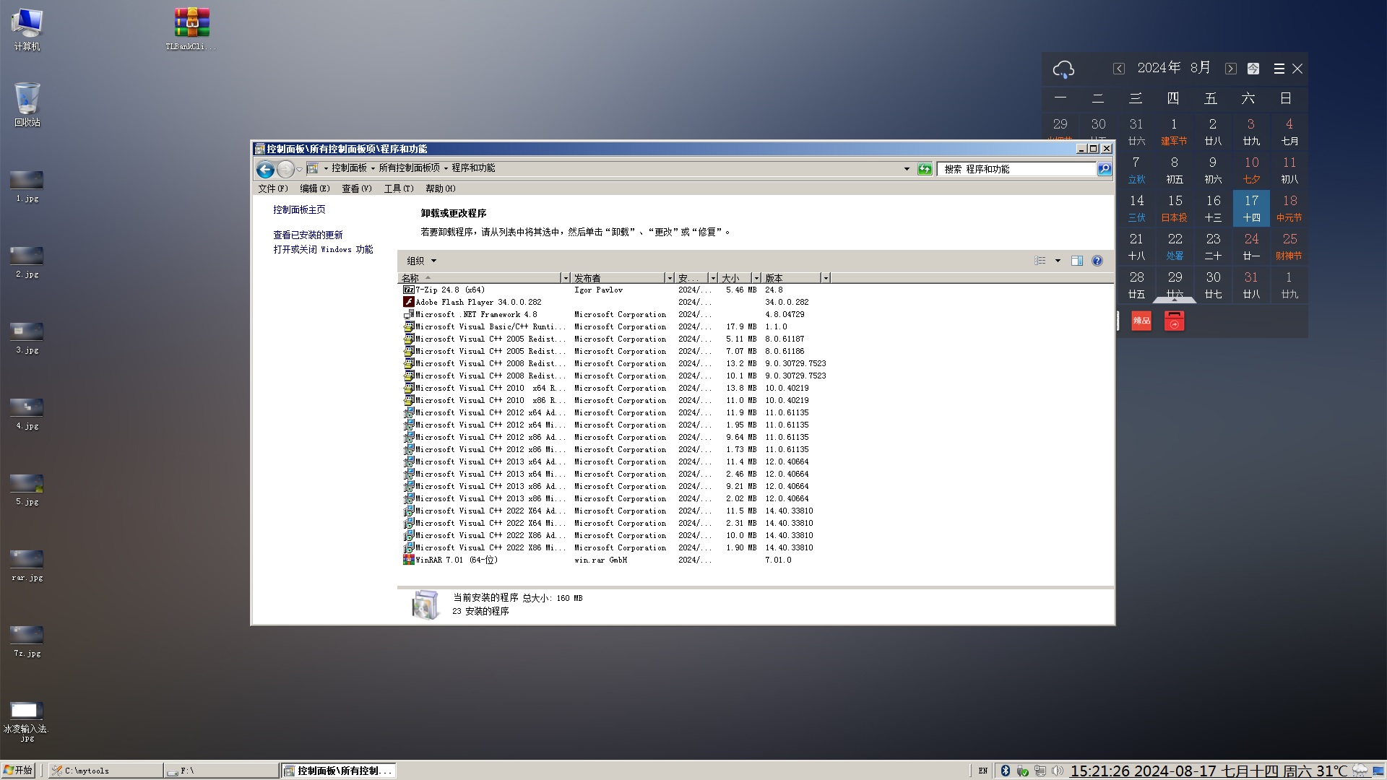Click the 今 today button in calendar
Viewport: 1387px width, 780px height.
(x=1253, y=69)
